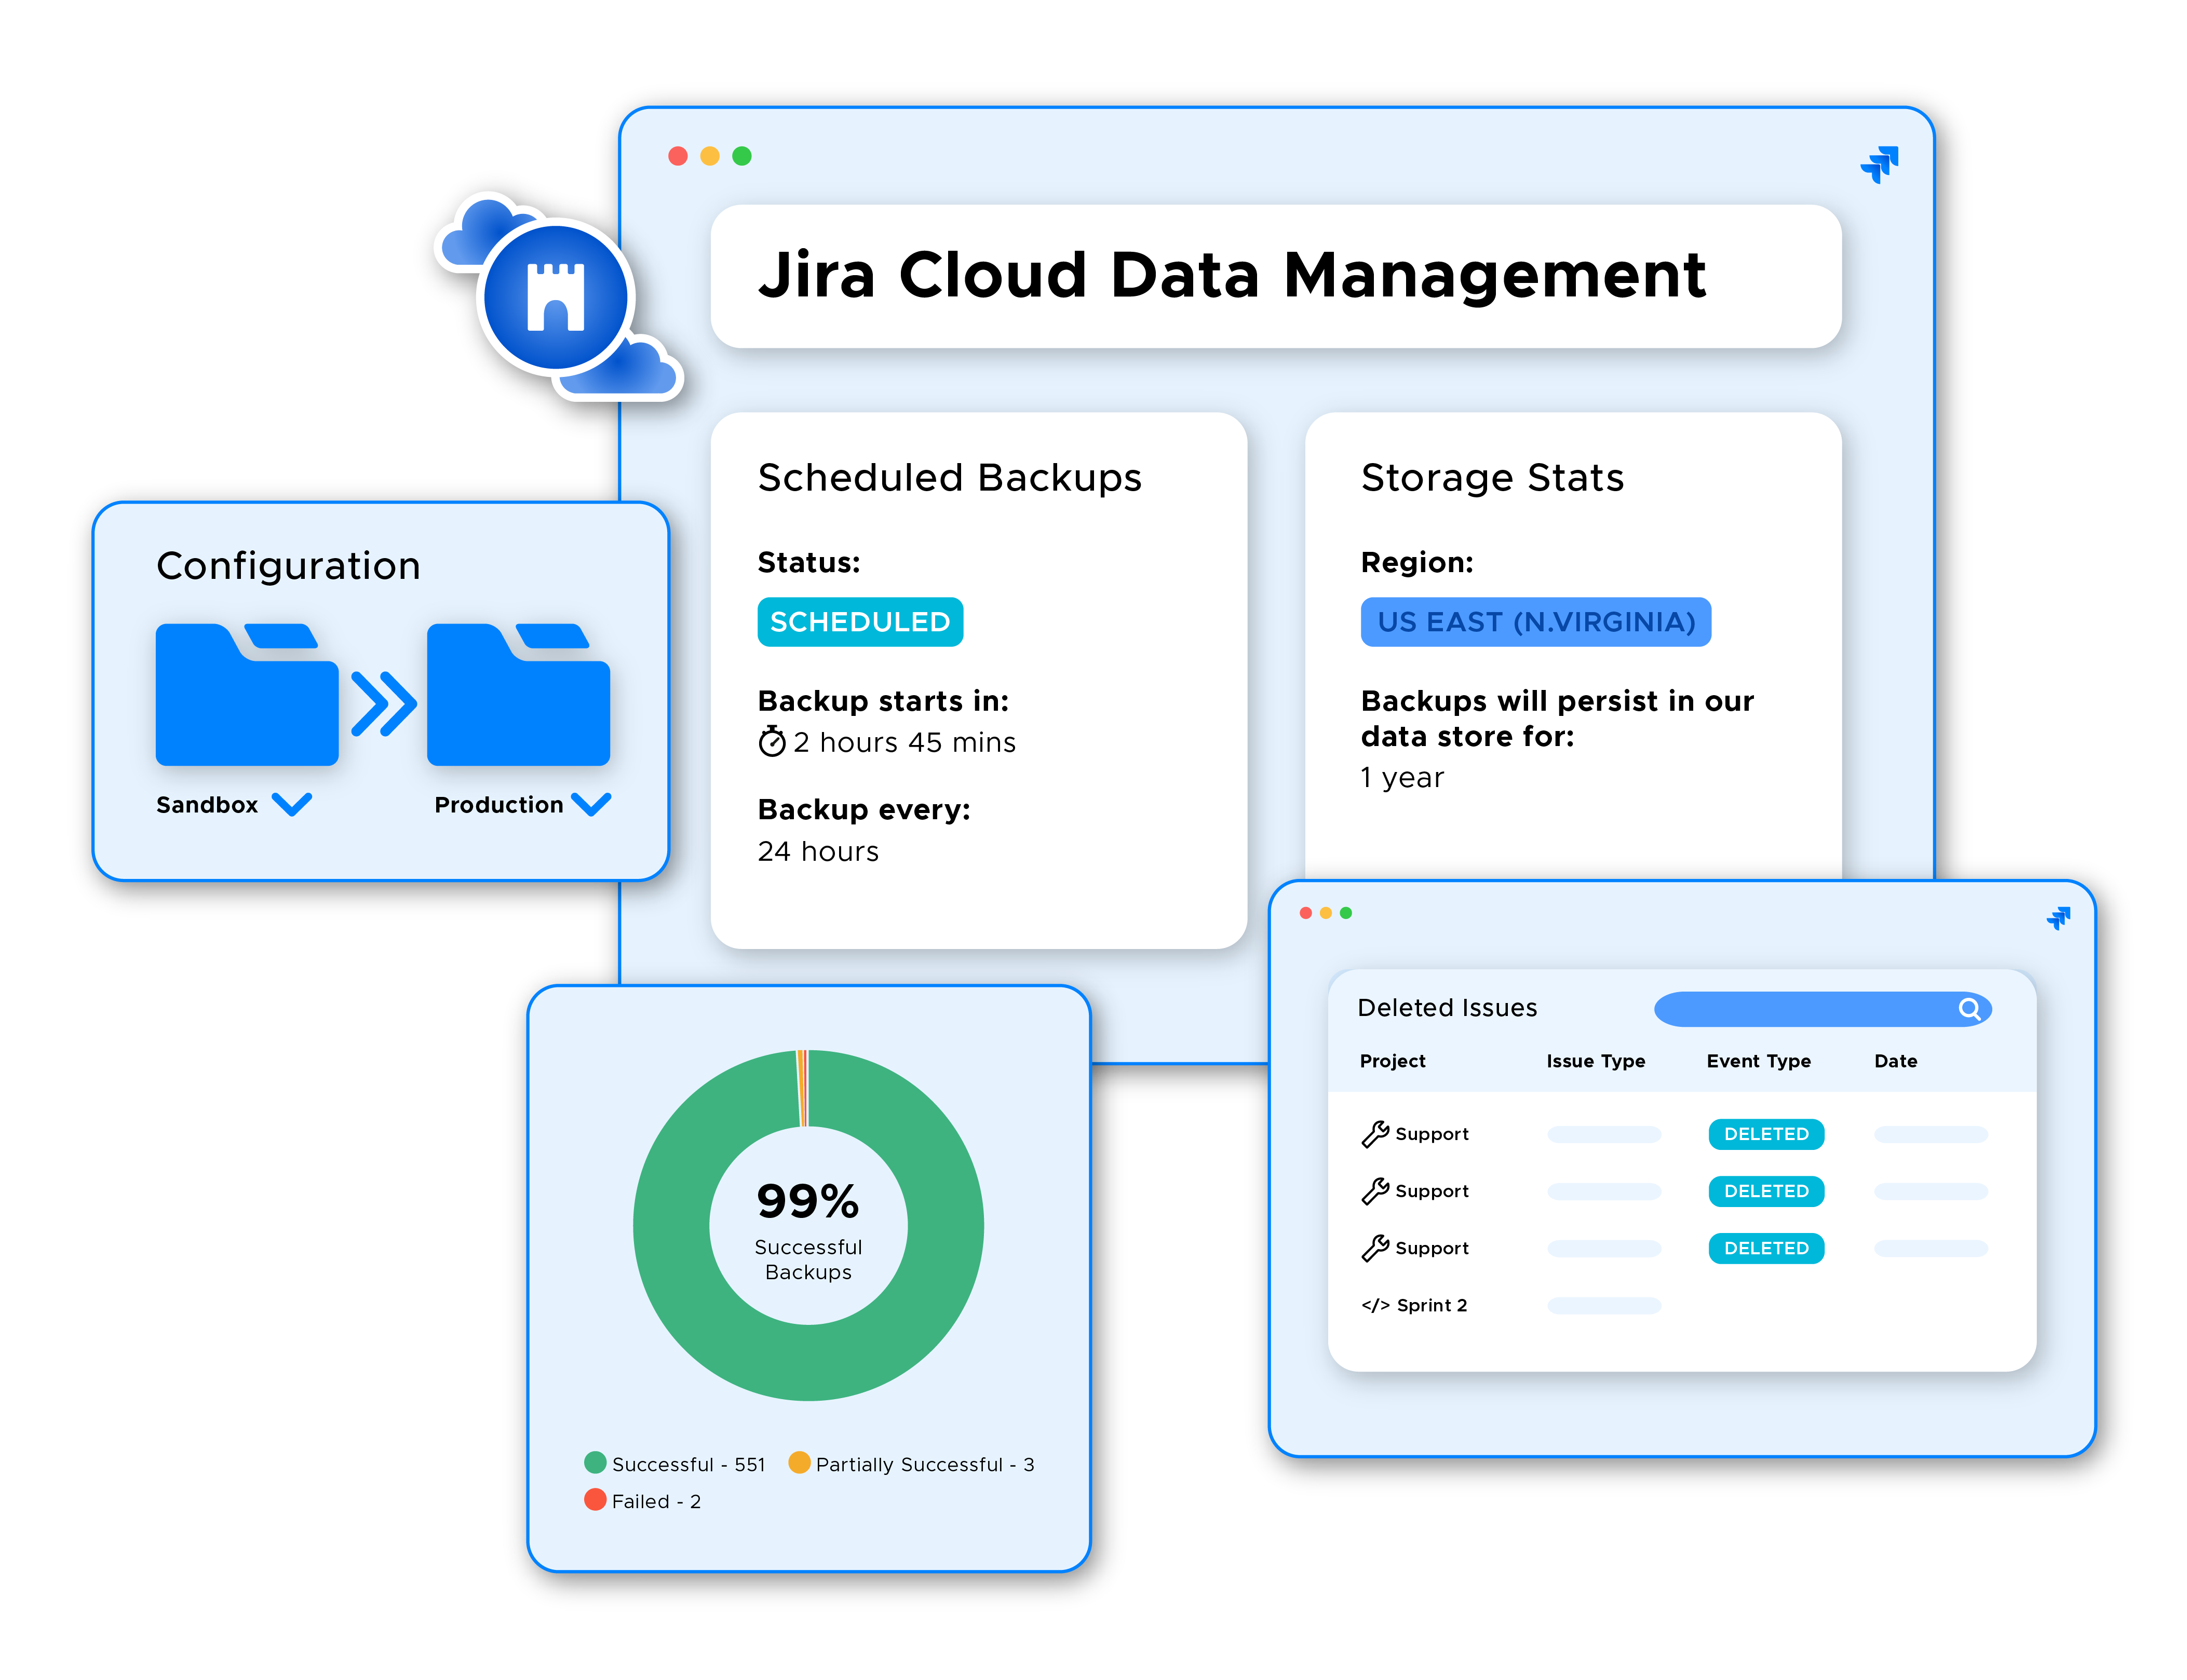Expand the Sandbox dropdown chevron
Image resolution: width=2187 pixels, height=1680 pixels.
pos(291,804)
